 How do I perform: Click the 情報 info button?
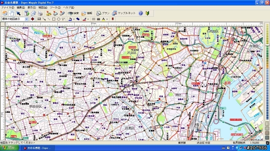pos(87,13)
